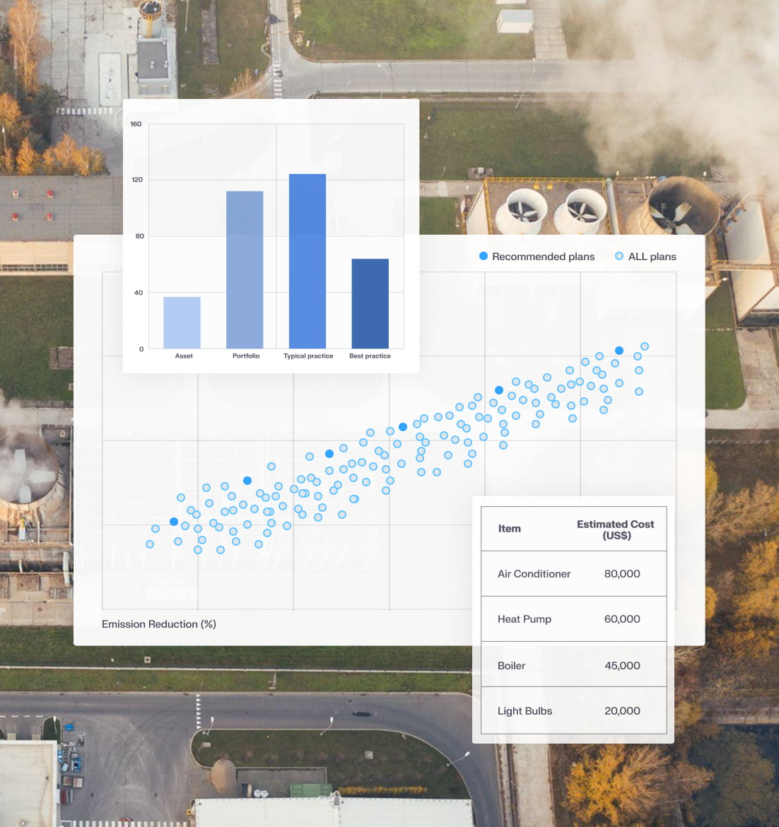Click the Typical practice bar
Image resolution: width=779 pixels, height=827 pixels.
pyautogui.click(x=307, y=261)
